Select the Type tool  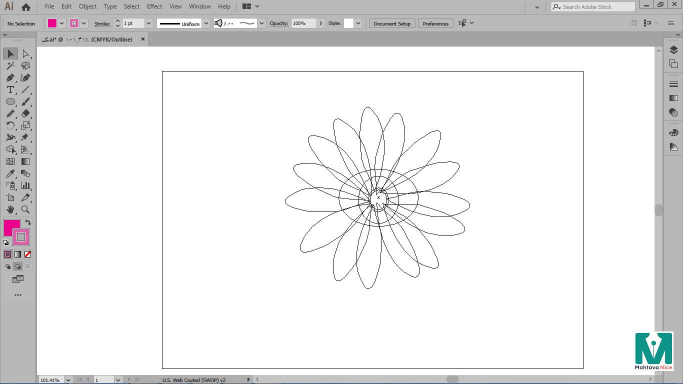pyautogui.click(x=10, y=89)
